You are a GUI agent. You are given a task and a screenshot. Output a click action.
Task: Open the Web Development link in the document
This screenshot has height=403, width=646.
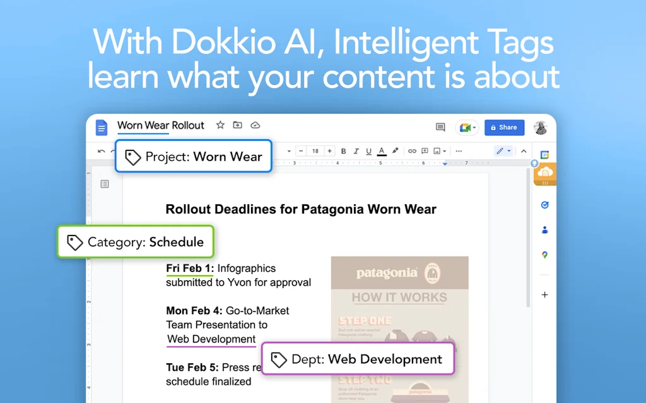[211, 339]
